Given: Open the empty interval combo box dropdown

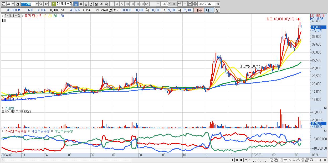Looking at the screenshot, I should (158, 4).
